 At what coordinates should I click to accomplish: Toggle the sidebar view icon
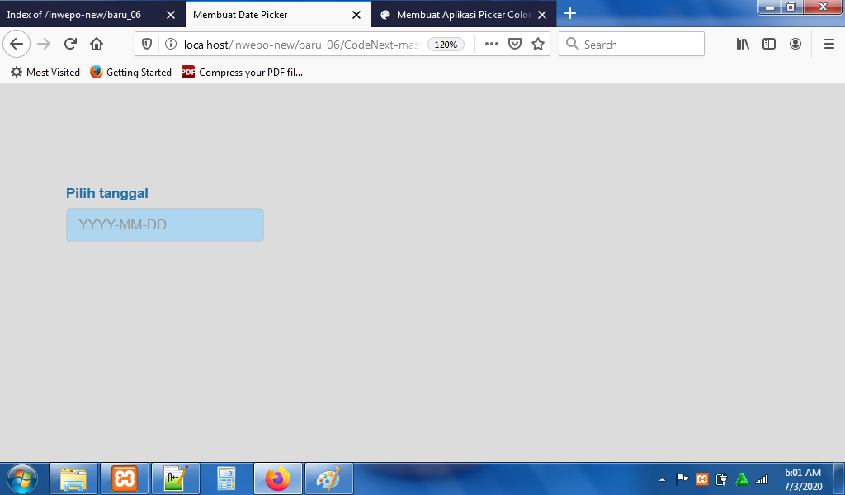click(769, 45)
